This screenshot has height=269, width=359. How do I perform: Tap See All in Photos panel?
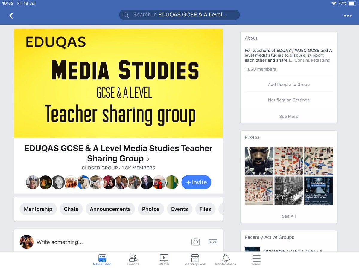(x=289, y=216)
